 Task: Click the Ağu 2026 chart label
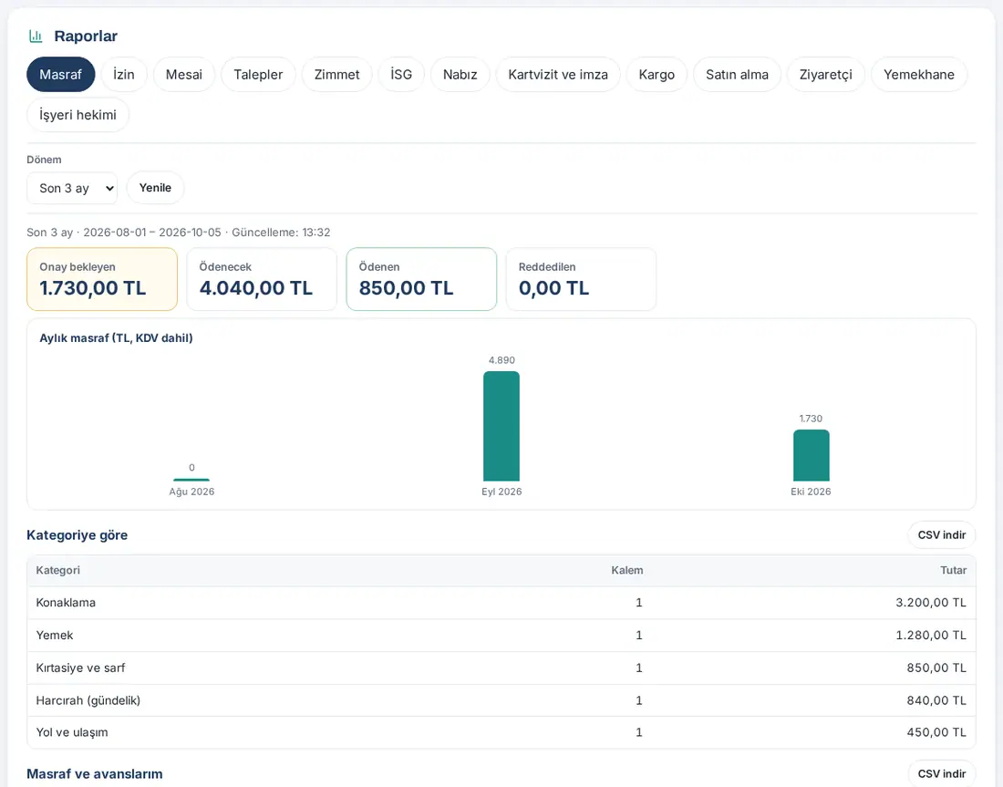191,492
